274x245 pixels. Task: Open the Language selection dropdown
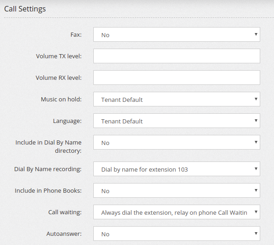pyautogui.click(x=177, y=121)
